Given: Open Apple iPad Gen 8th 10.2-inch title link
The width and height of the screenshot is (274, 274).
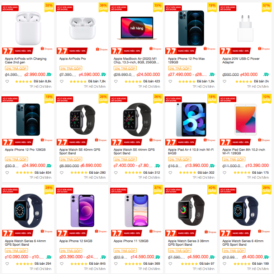Looking at the screenshot, I should coord(244,152).
